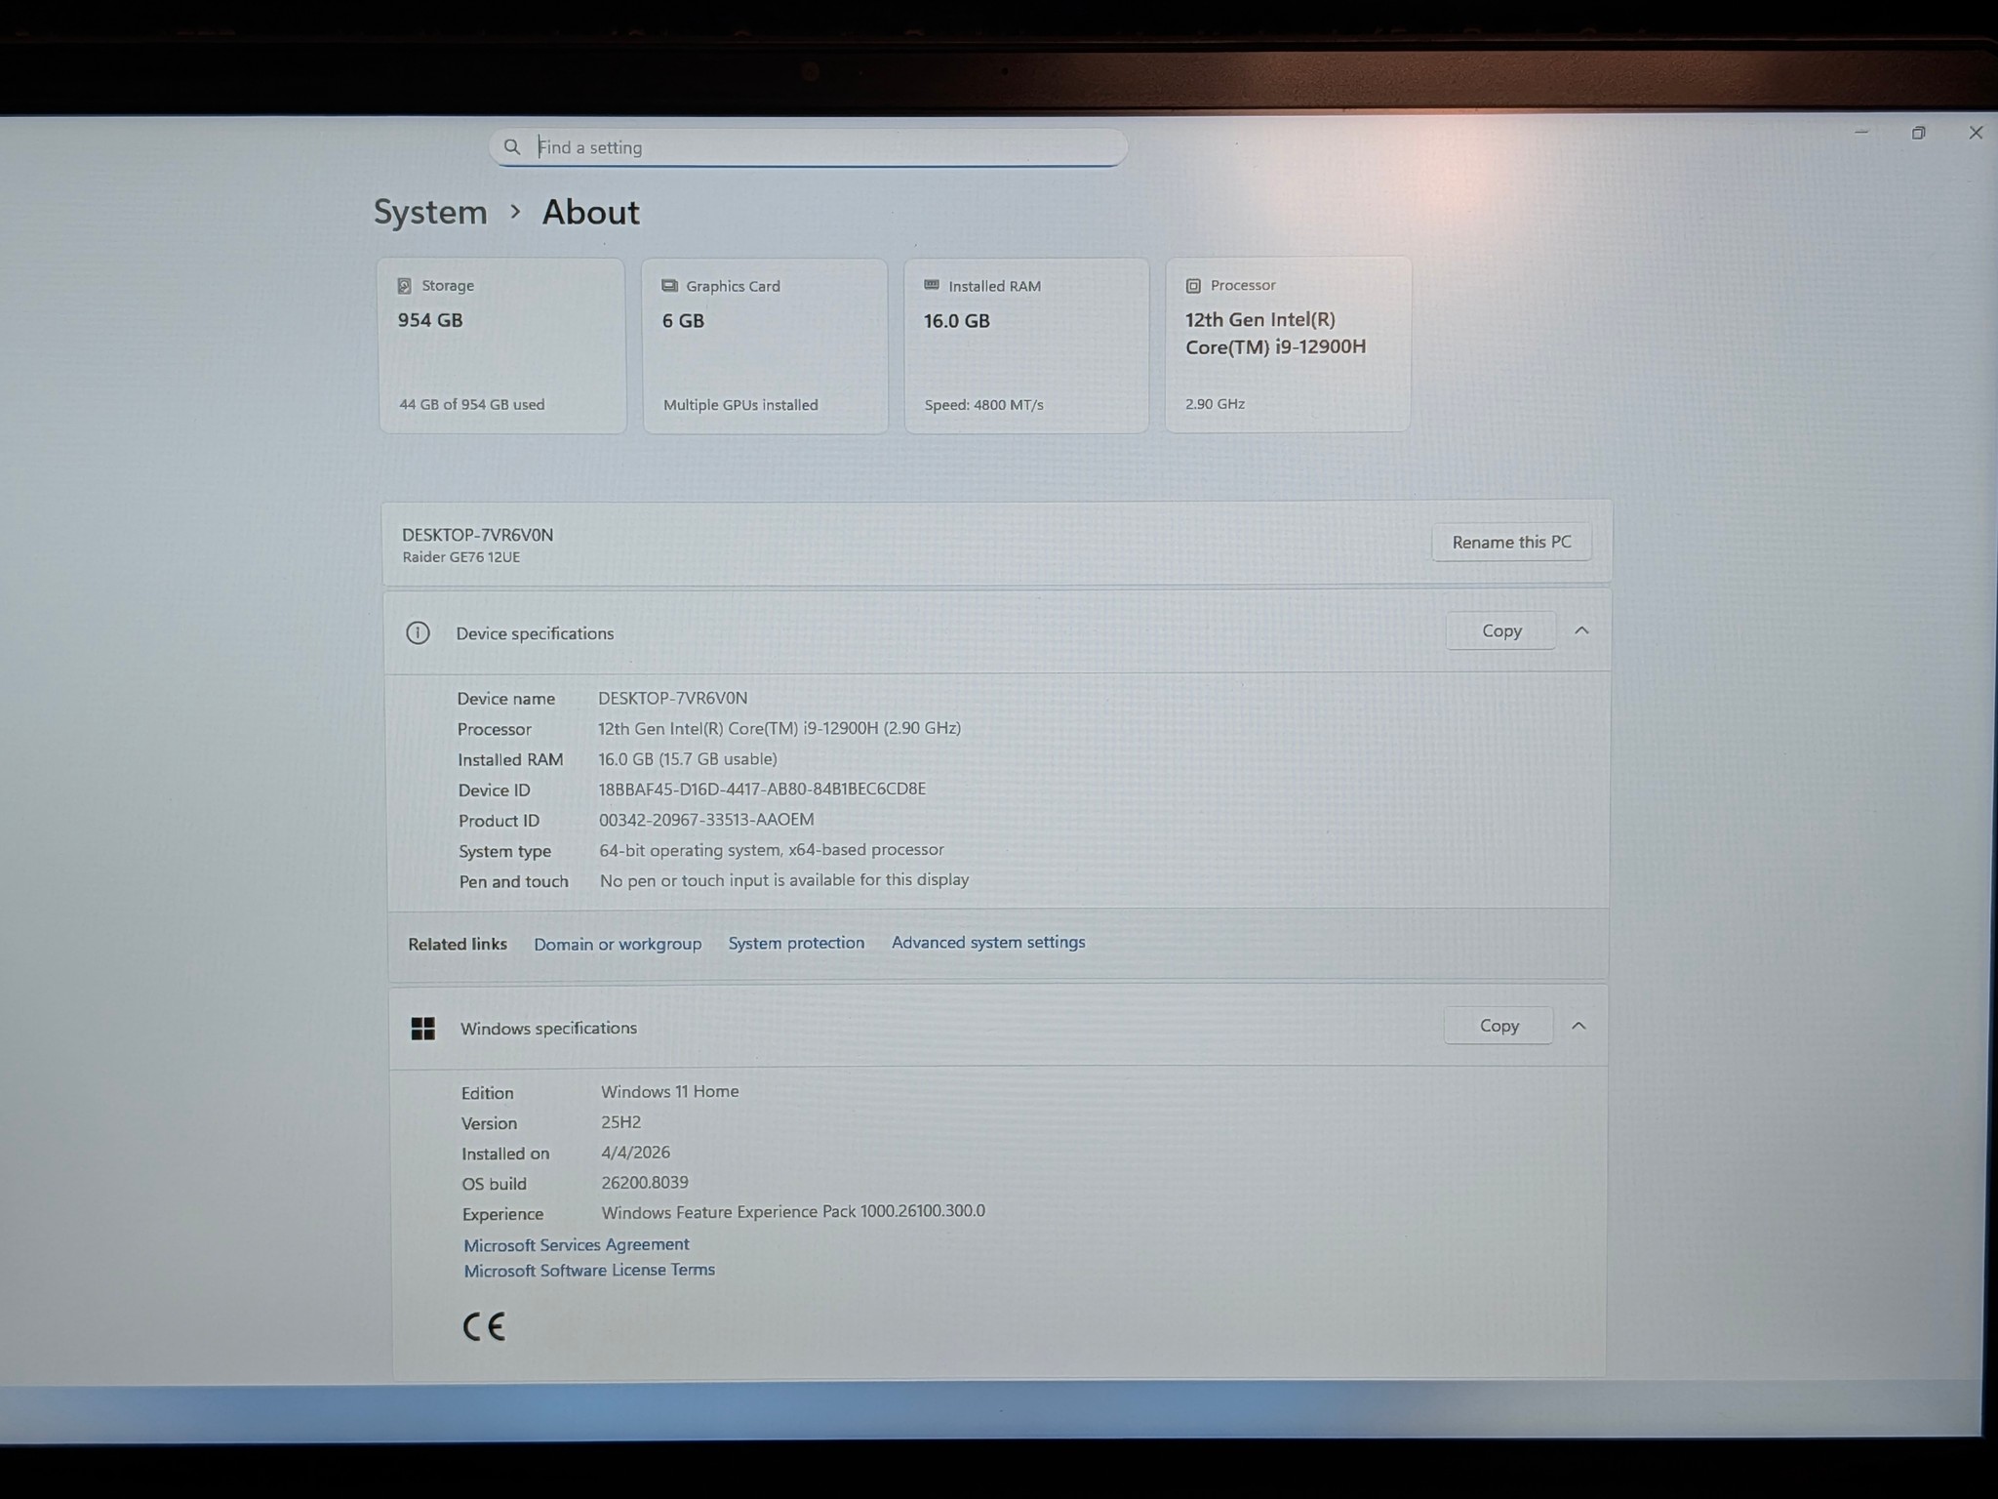Screen dimensions: 1998x1499
Task: Restore down the Settings window
Action: 1918,133
